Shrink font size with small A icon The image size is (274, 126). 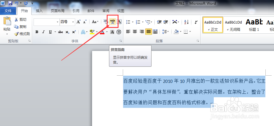(x=85, y=22)
